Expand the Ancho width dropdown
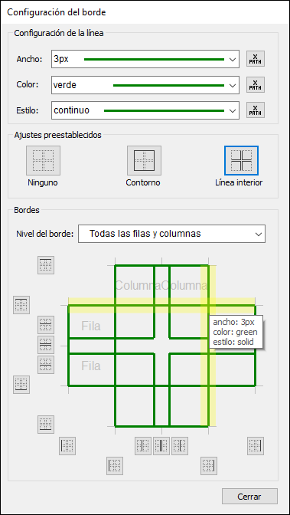 click(145, 59)
